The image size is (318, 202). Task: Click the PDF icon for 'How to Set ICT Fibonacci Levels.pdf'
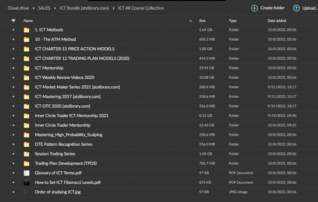coord(26,183)
